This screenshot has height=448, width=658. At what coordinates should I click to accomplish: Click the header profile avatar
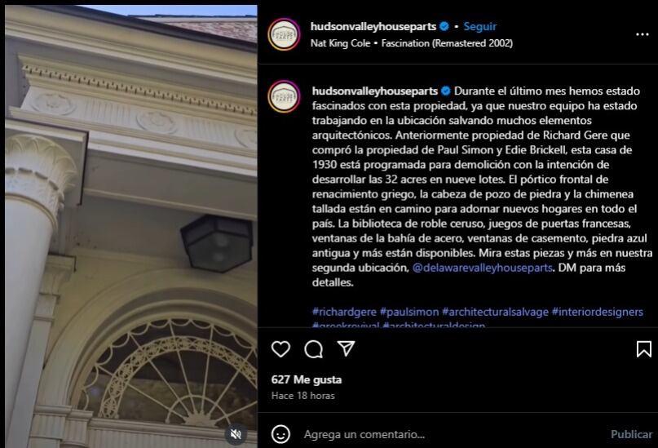click(284, 34)
